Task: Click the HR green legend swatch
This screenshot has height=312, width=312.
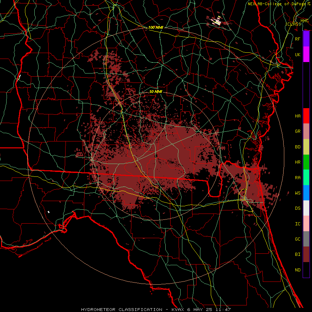Action: pyautogui.click(x=306, y=162)
